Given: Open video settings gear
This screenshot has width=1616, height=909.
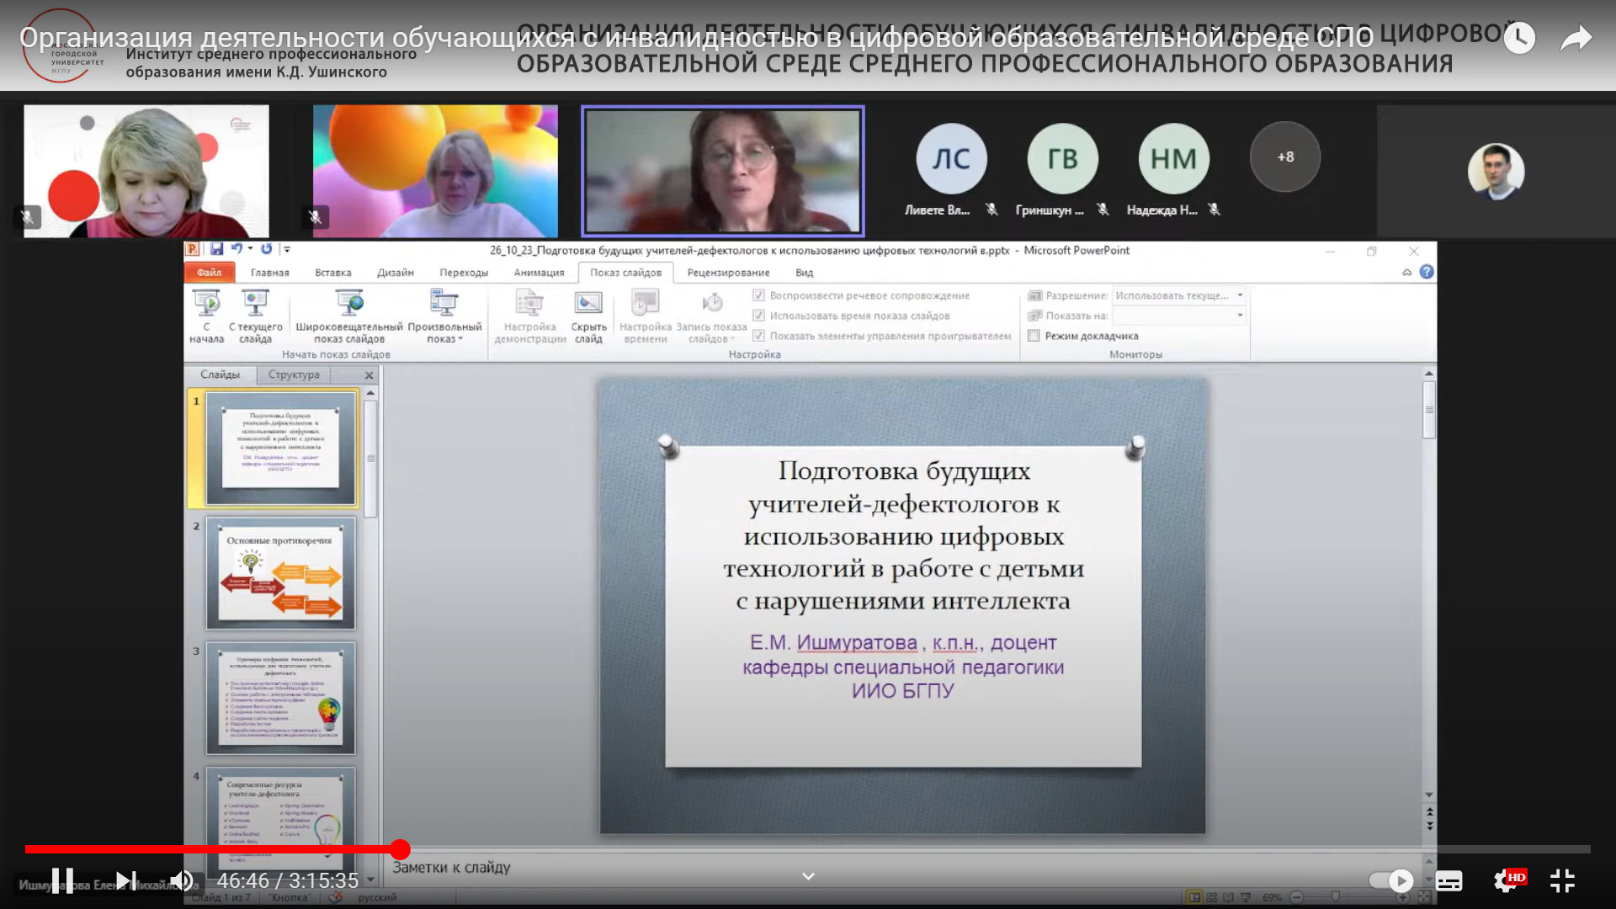Looking at the screenshot, I should pos(1505,880).
